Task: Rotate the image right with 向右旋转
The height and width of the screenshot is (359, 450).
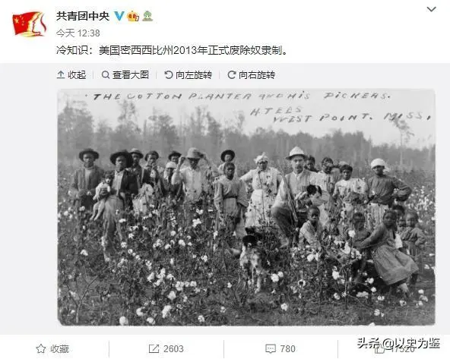Action: (252, 75)
